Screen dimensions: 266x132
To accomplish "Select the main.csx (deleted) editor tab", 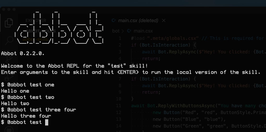I will coord(138,21).
